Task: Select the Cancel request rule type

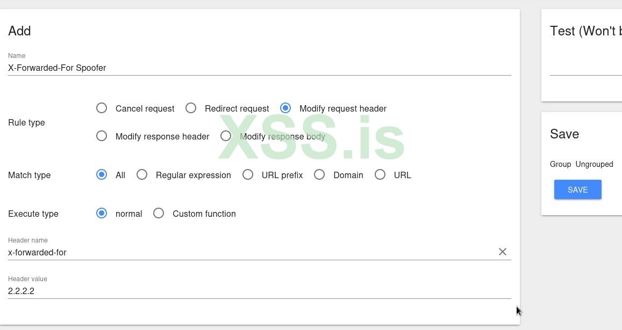Action: click(102, 108)
